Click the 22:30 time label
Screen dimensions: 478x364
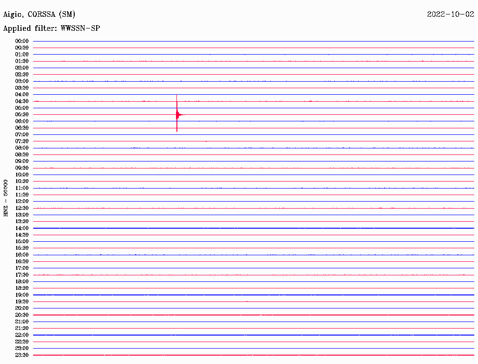pos(22,342)
